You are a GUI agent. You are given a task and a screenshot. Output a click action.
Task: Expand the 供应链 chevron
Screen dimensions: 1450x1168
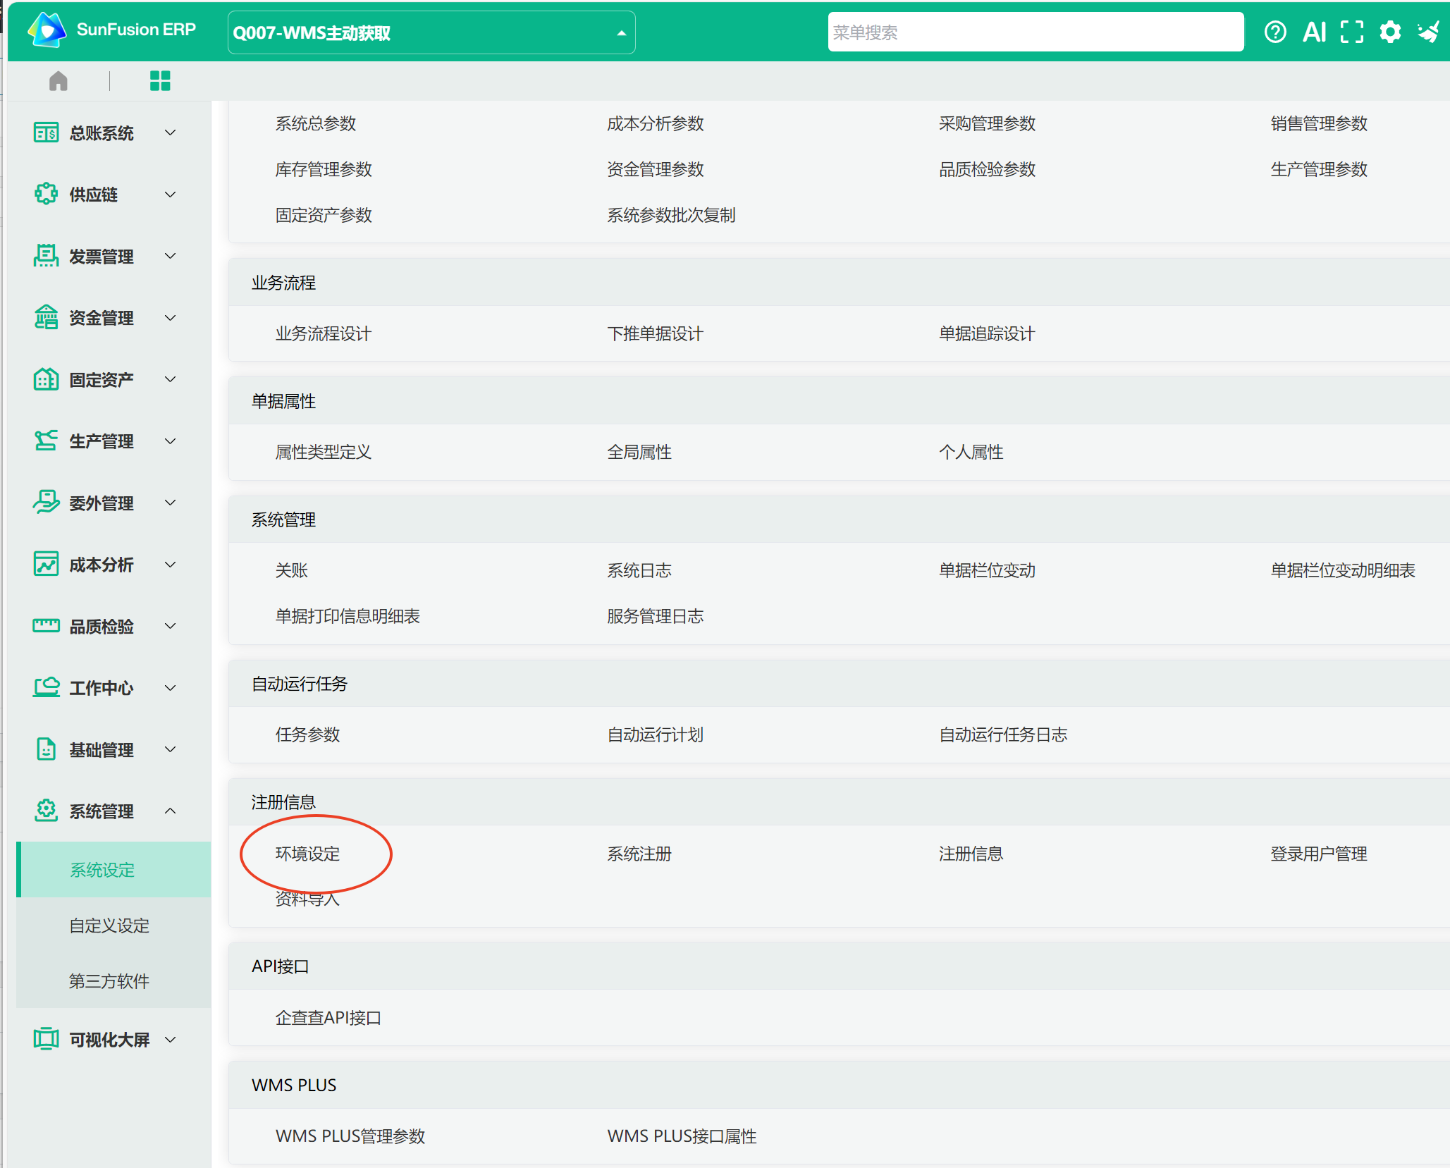(x=170, y=194)
